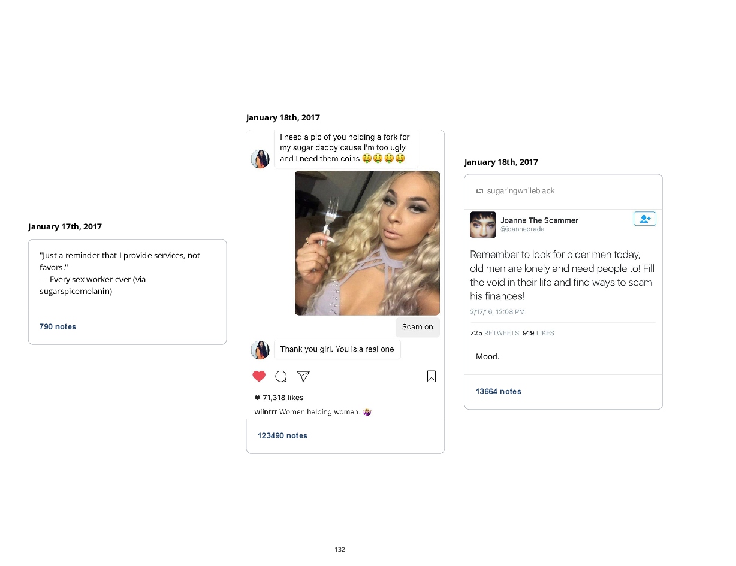View the 725 retweets count
The height and width of the screenshot is (566, 736).
[494, 333]
